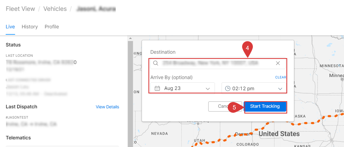This screenshot has width=344, height=147.
Task: Click the calendar icon beside Aug 23
Action: pyautogui.click(x=158, y=88)
